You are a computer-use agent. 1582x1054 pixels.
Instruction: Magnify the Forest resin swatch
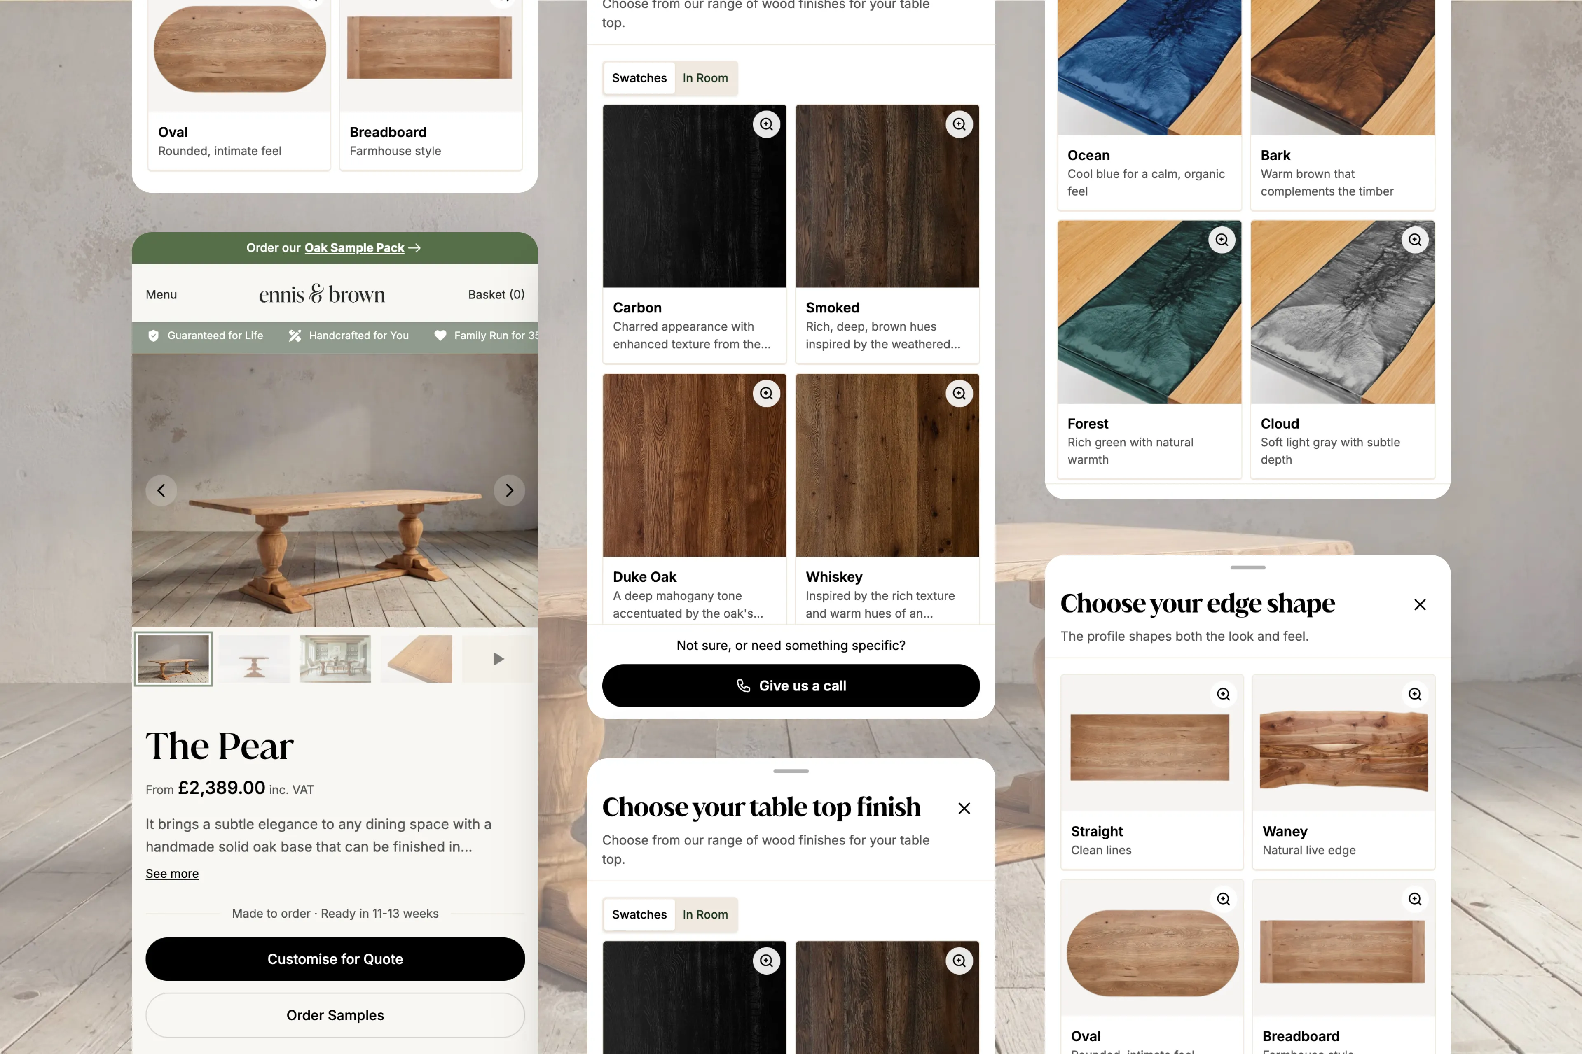[x=1222, y=240]
